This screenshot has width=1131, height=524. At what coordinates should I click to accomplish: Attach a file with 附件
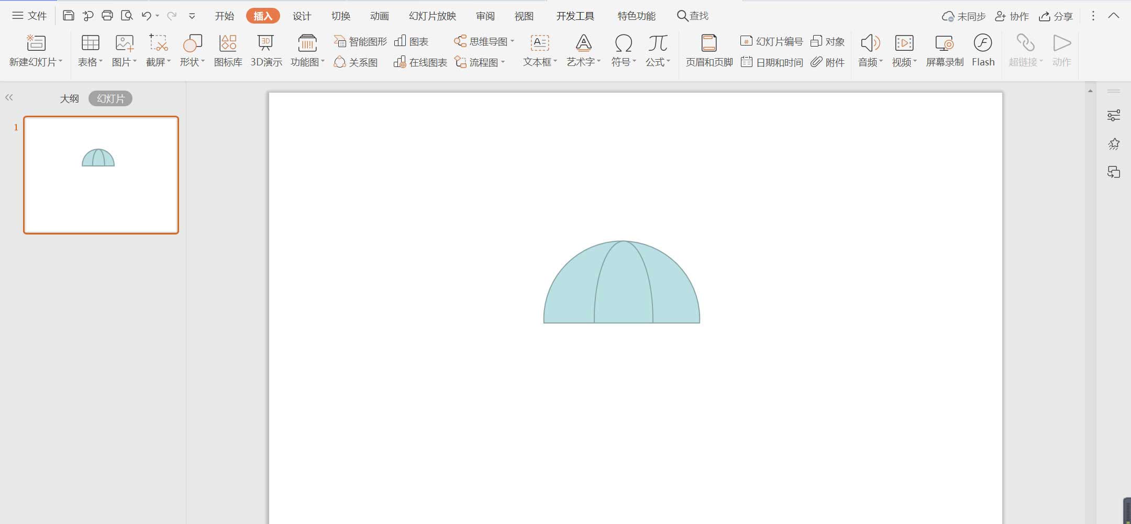click(828, 62)
